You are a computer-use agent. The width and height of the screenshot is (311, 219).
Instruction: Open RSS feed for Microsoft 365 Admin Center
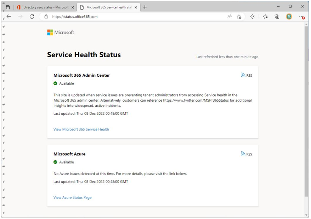tap(247, 75)
